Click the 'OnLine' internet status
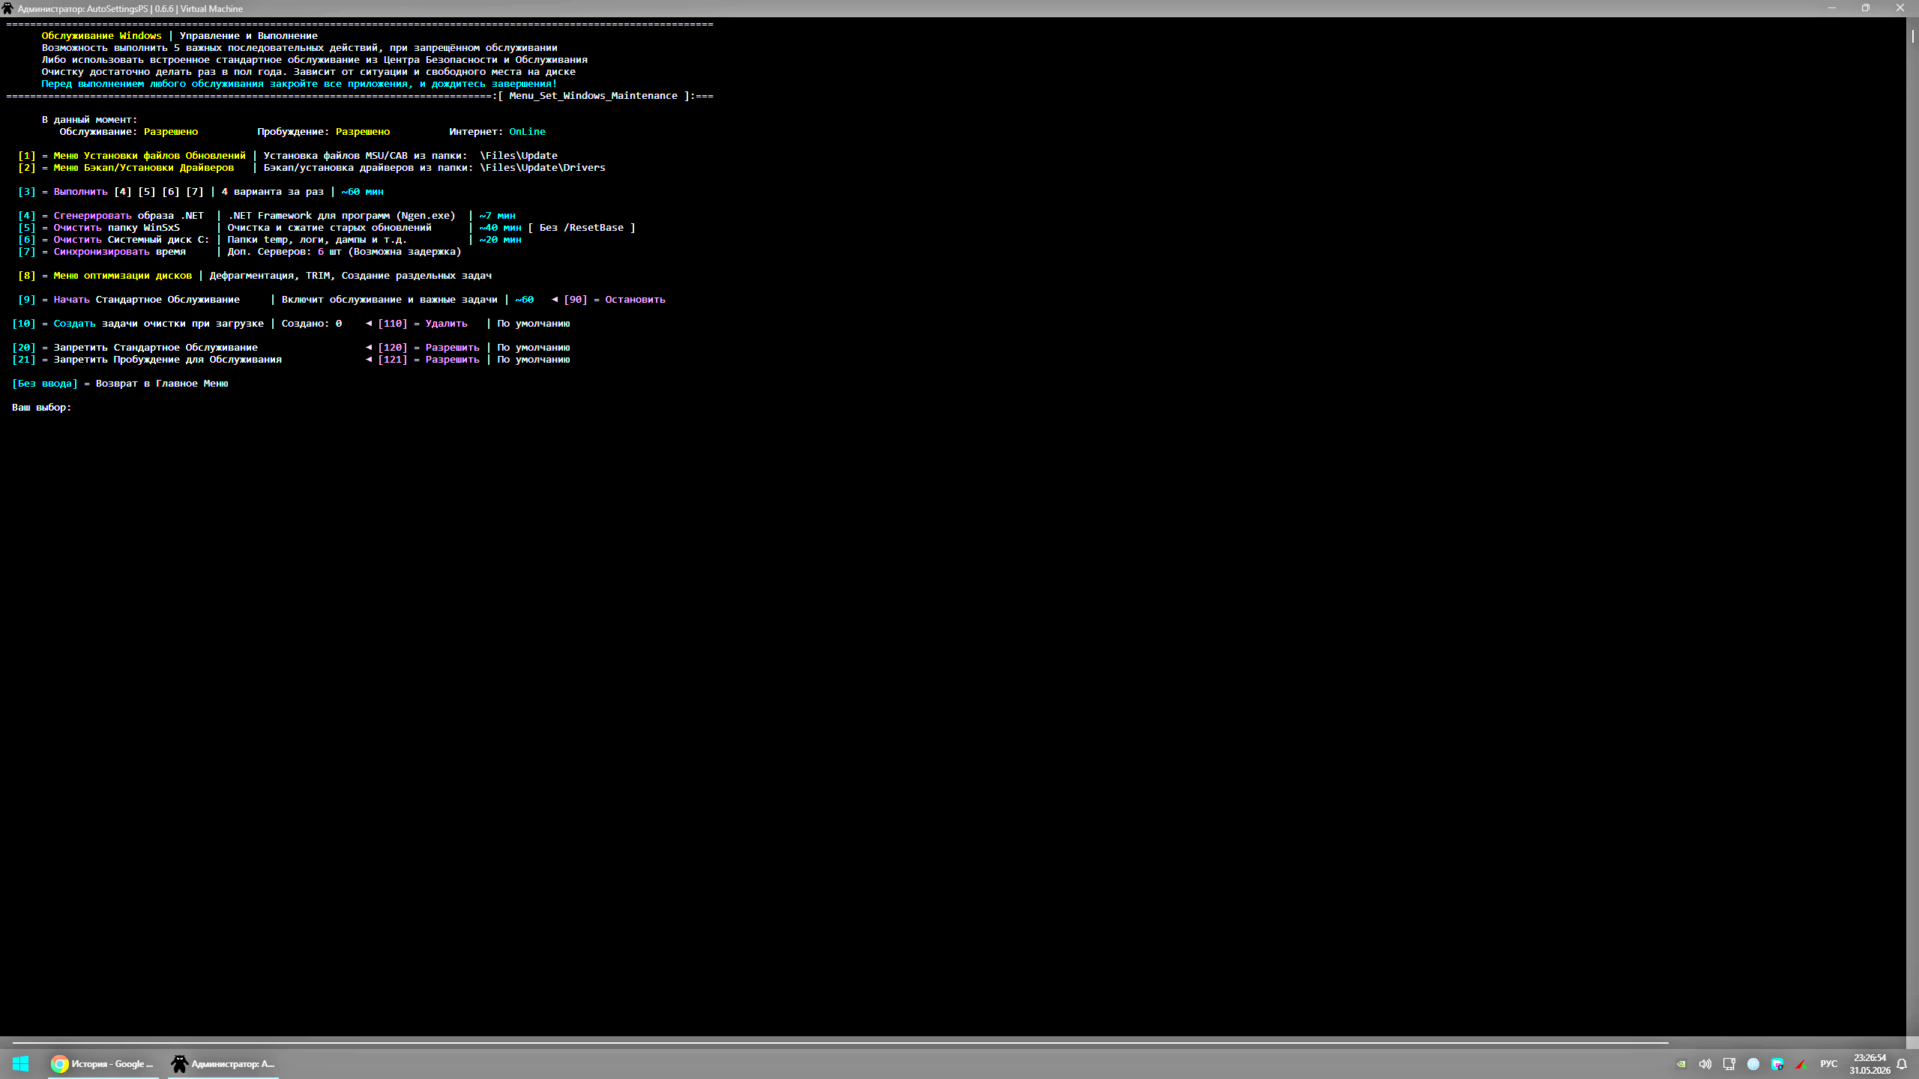 (527, 131)
